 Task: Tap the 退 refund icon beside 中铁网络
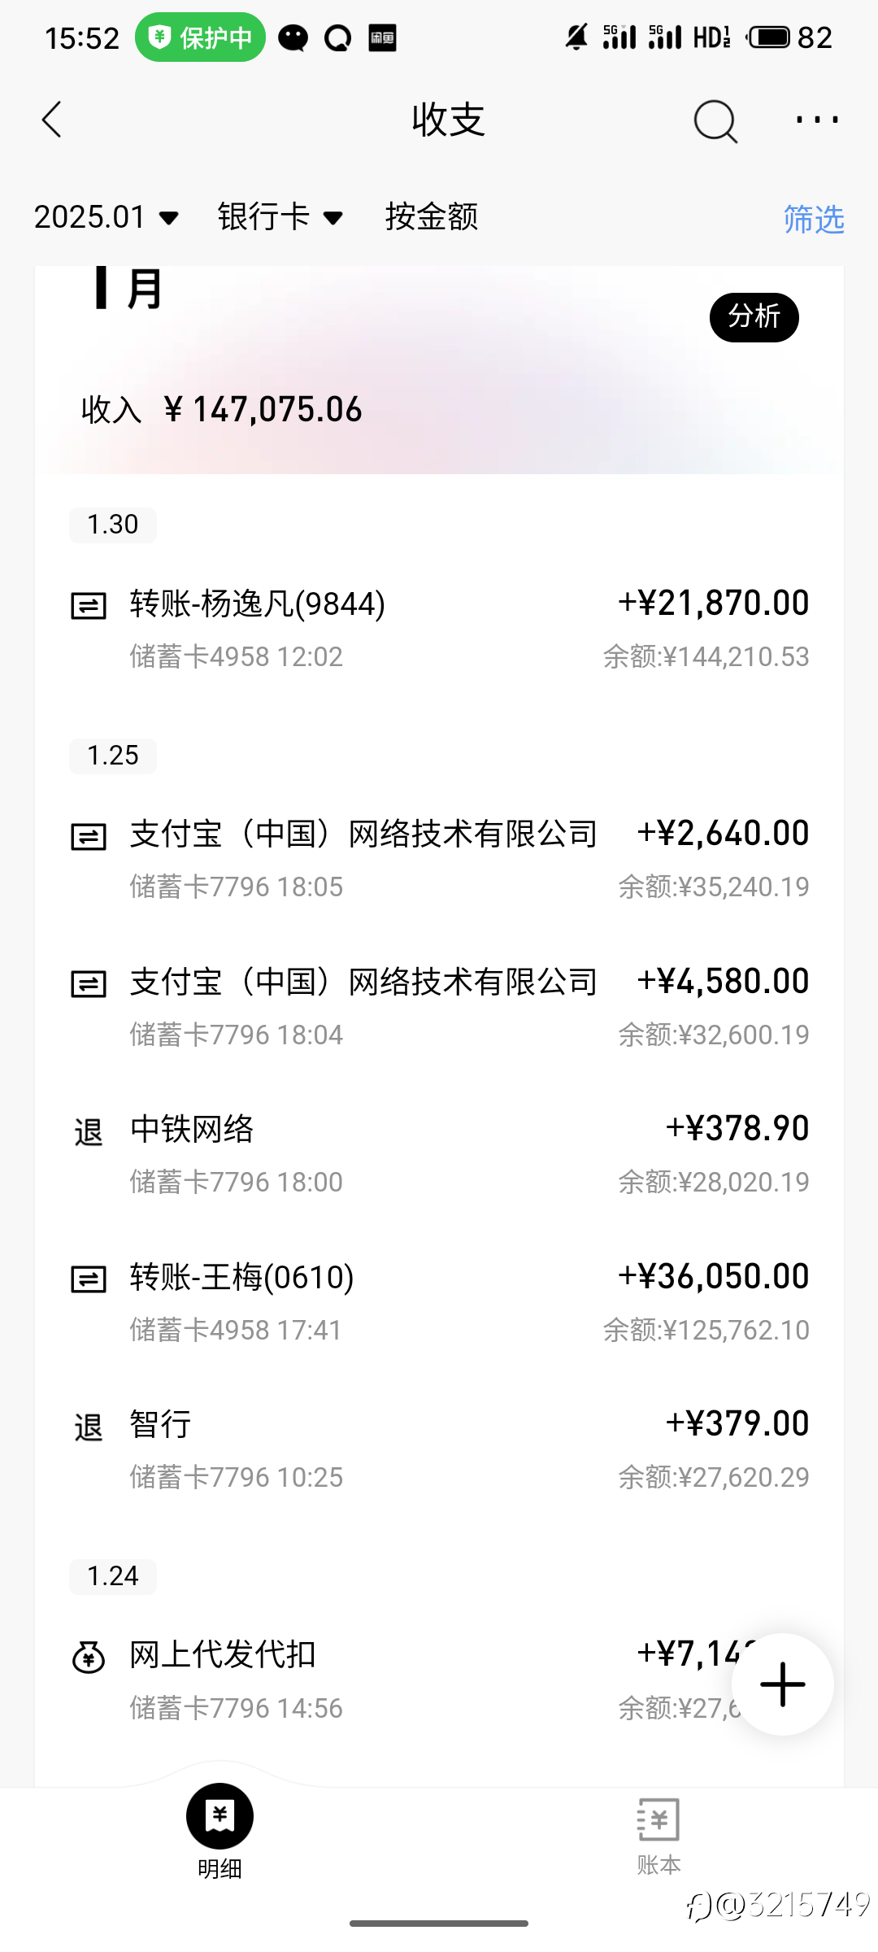[89, 1131]
